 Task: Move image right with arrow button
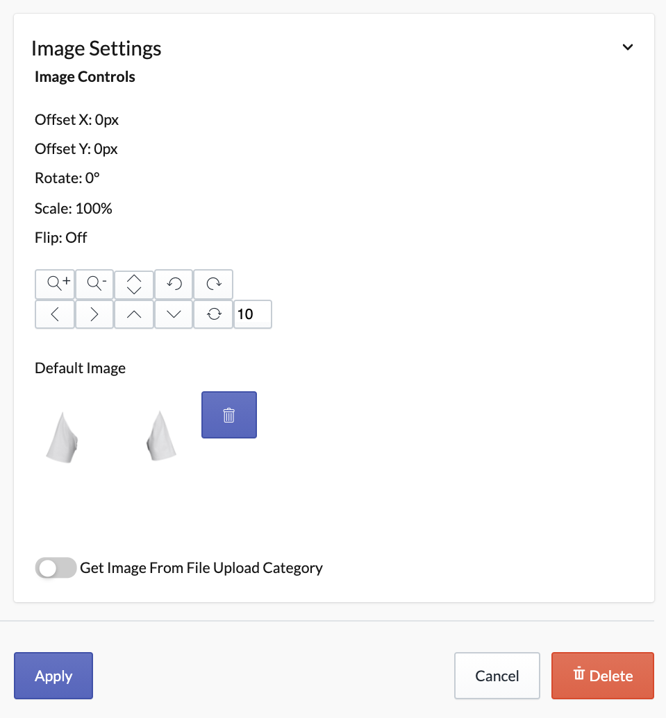94,314
